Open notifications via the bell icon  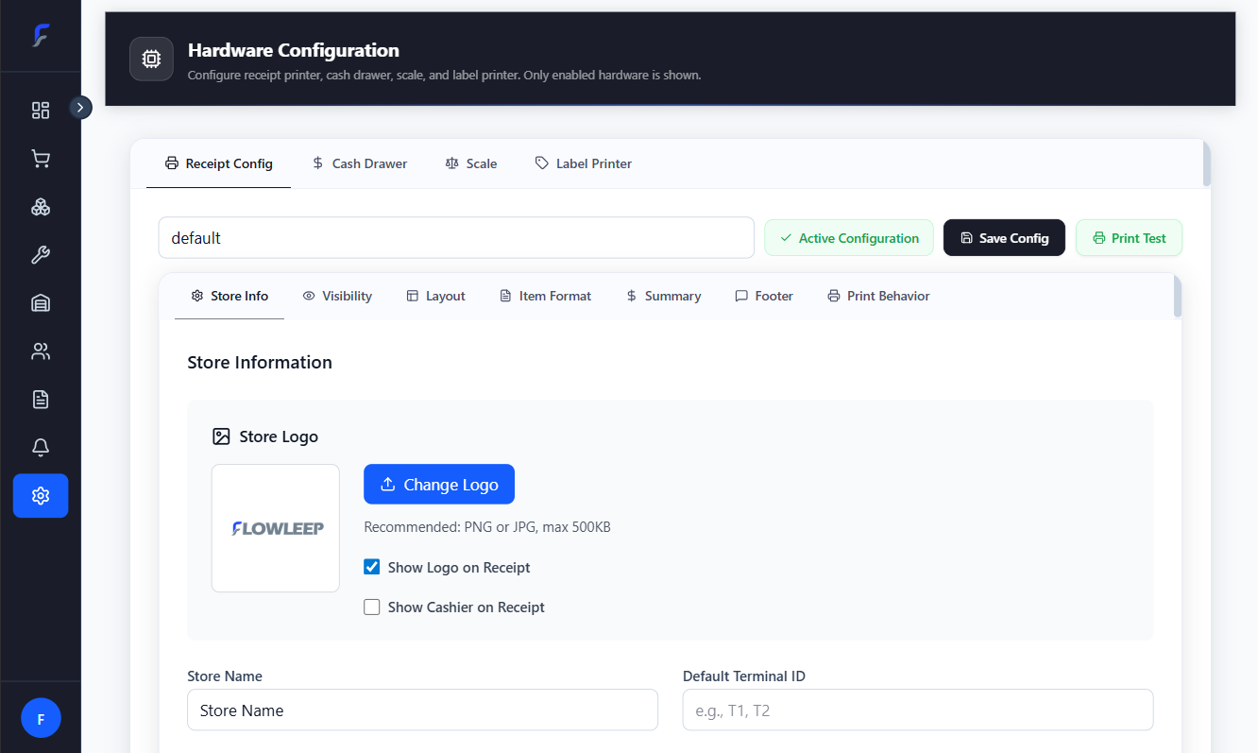click(41, 447)
